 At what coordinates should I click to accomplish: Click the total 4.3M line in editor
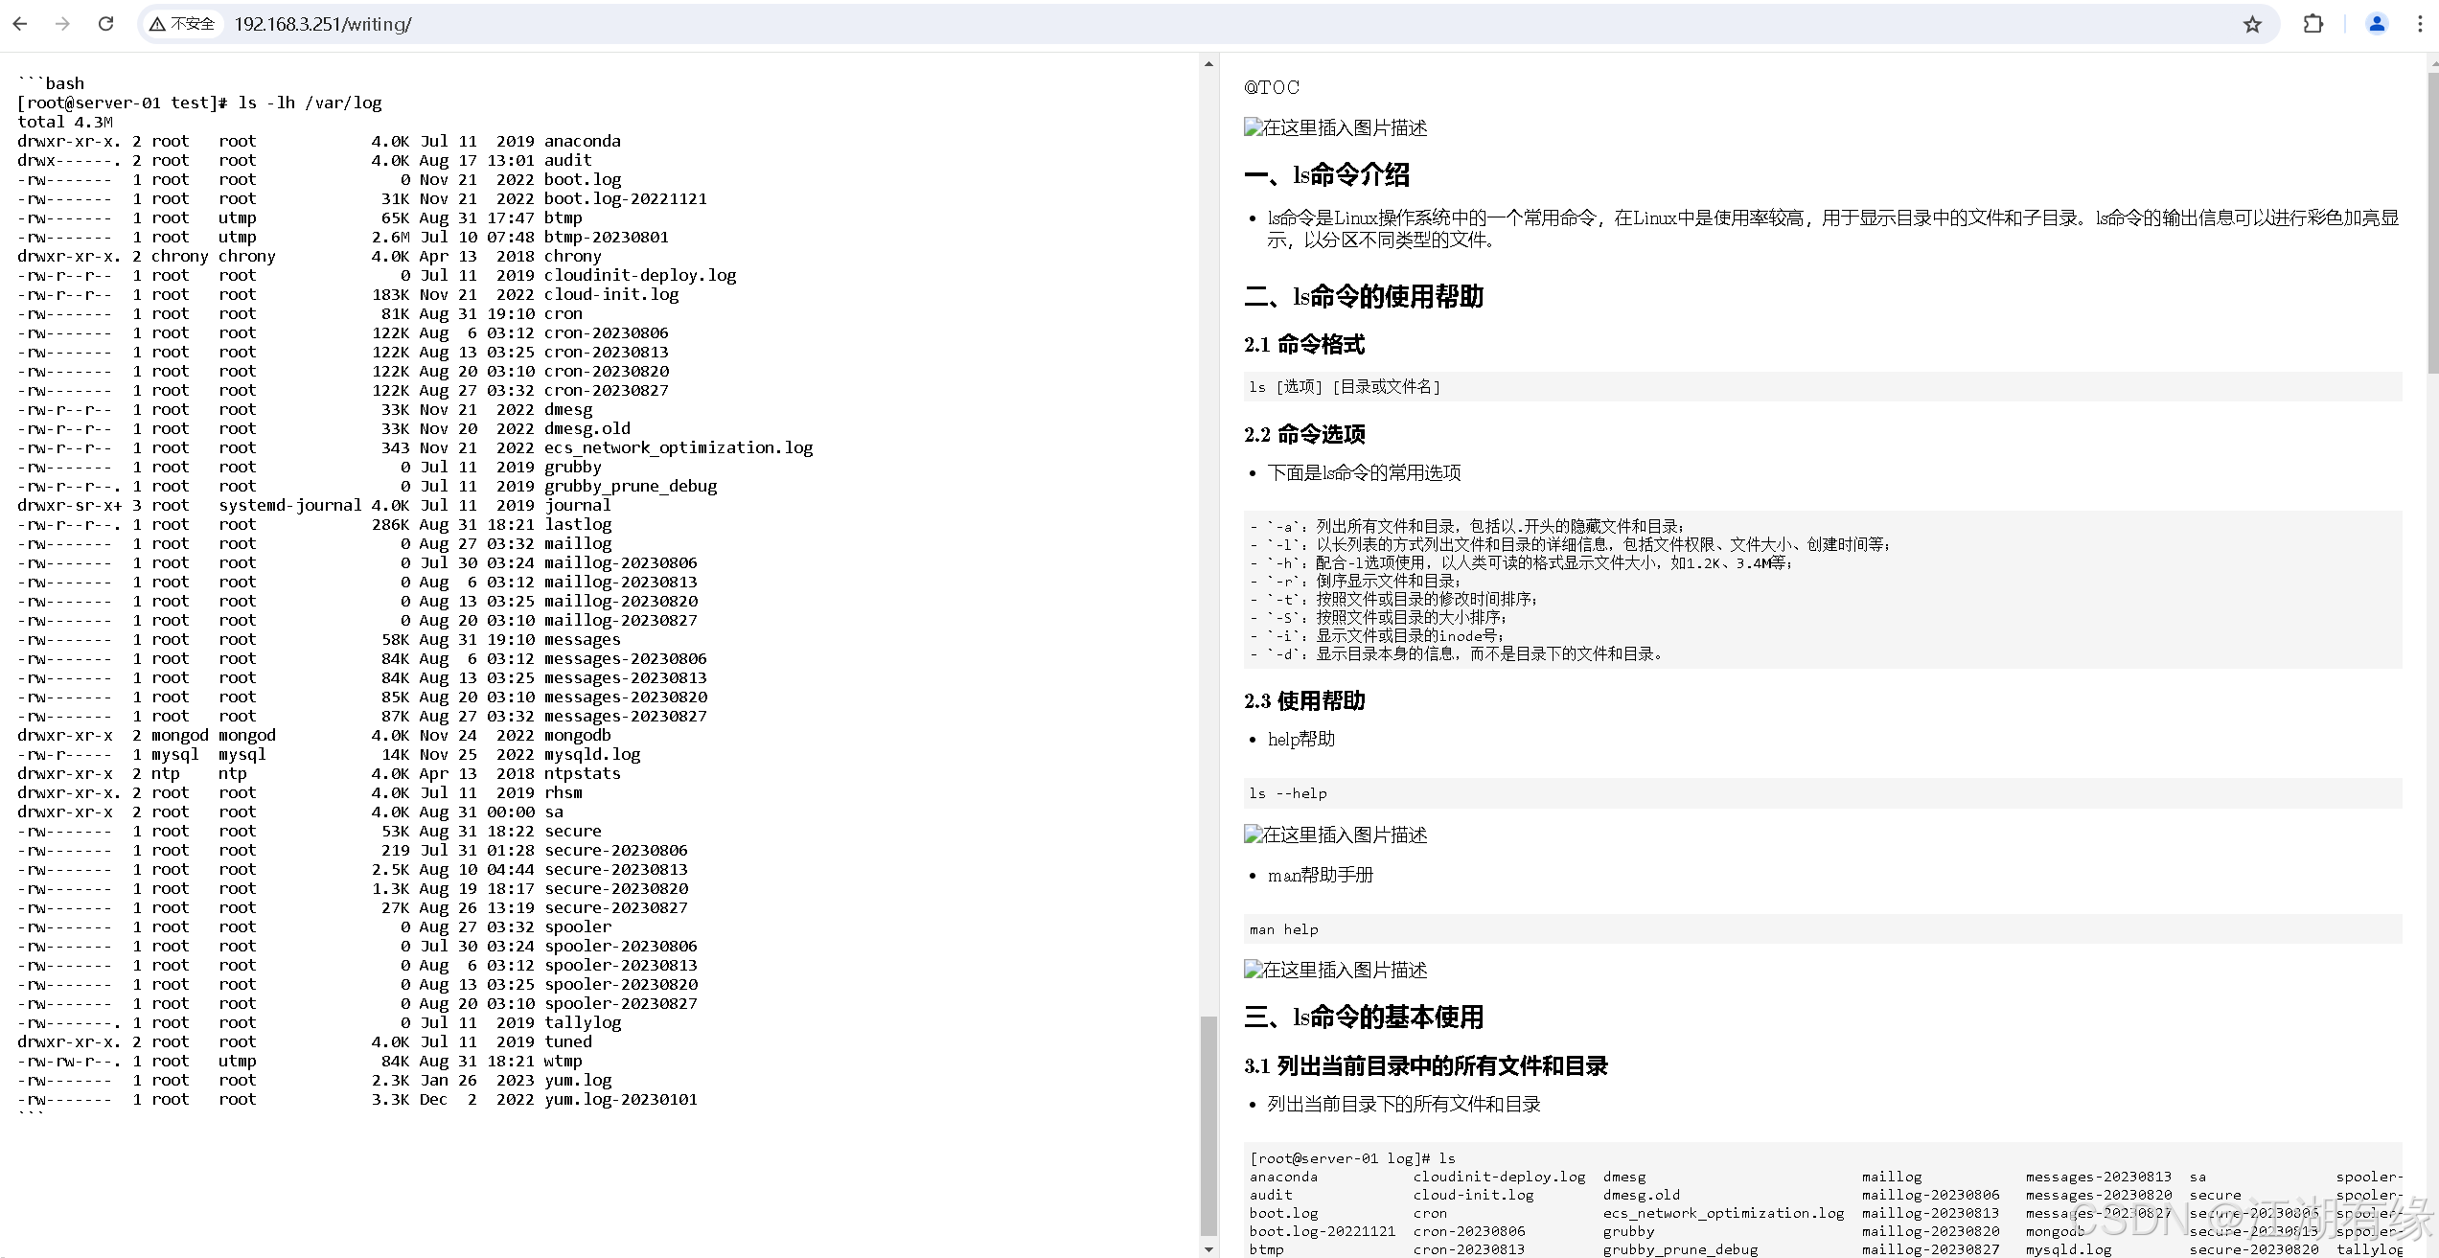coord(65,122)
